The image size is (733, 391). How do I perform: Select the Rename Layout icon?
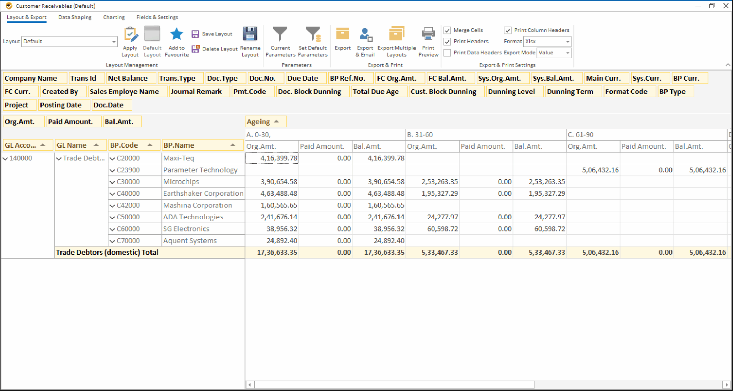pyautogui.click(x=250, y=34)
